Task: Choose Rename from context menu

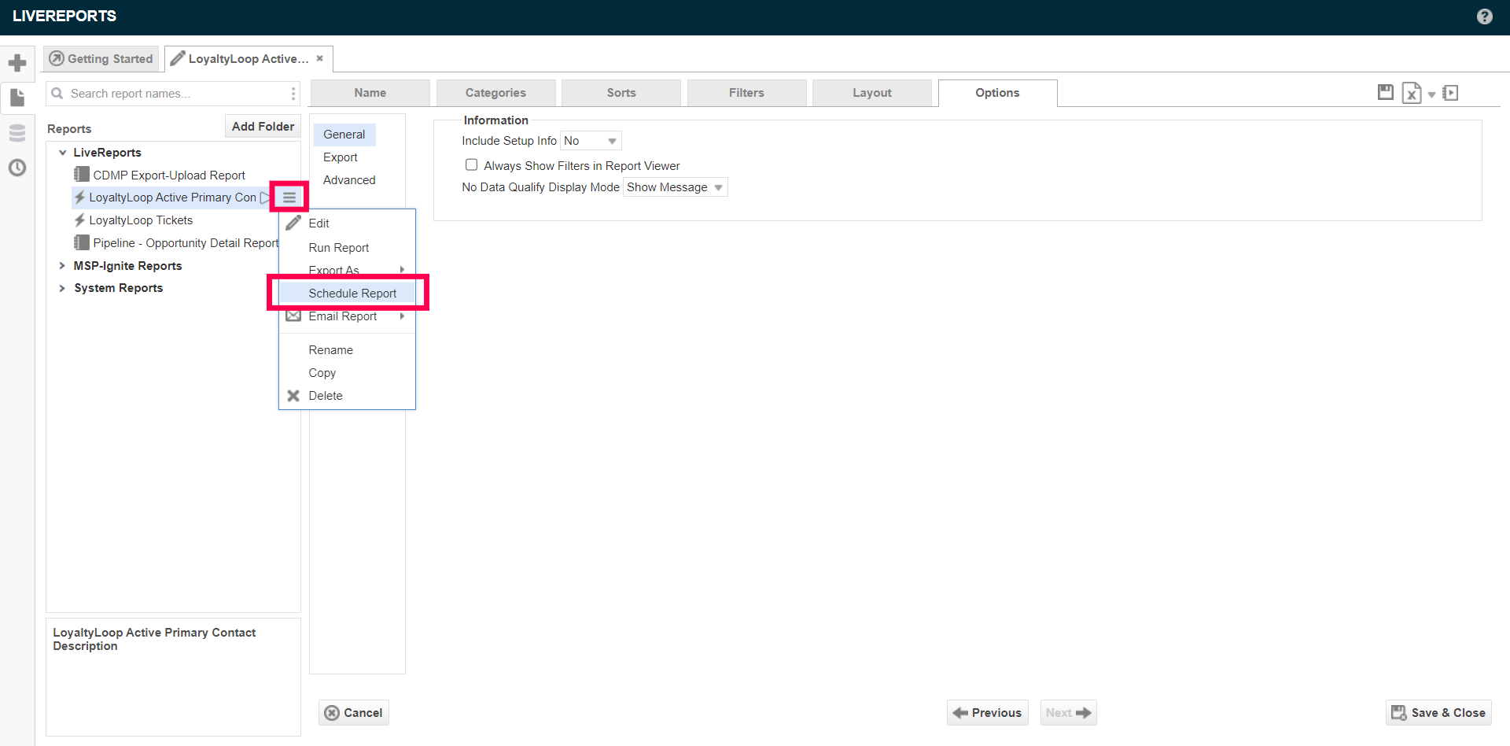Action: point(347,350)
